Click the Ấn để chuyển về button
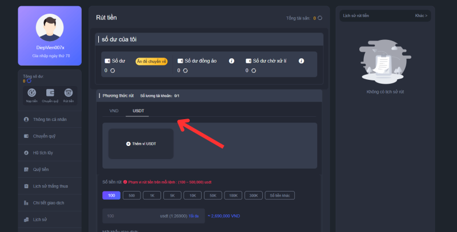The width and height of the screenshot is (457, 232). (x=151, y=62)
